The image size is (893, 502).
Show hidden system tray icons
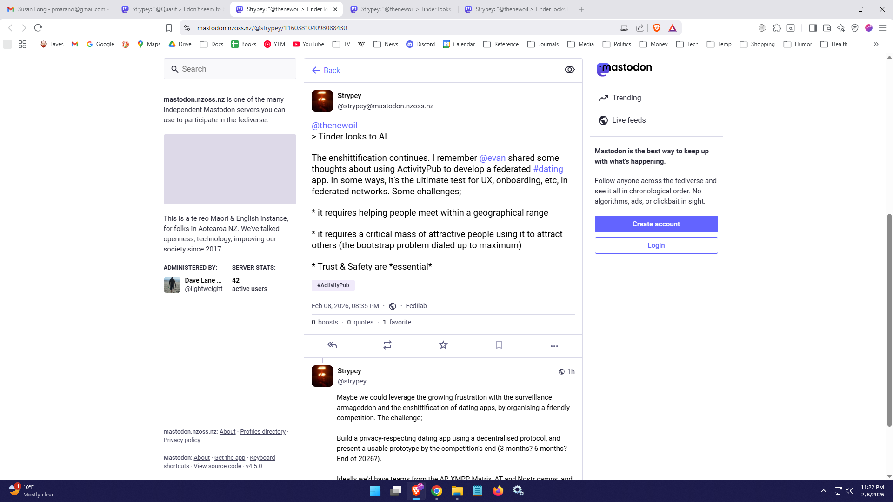pos(824,491)
